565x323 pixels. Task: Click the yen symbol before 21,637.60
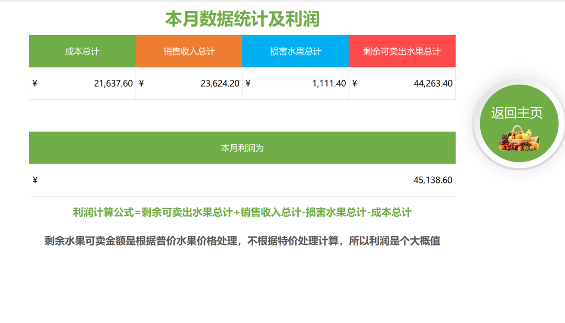coord(35,84)
